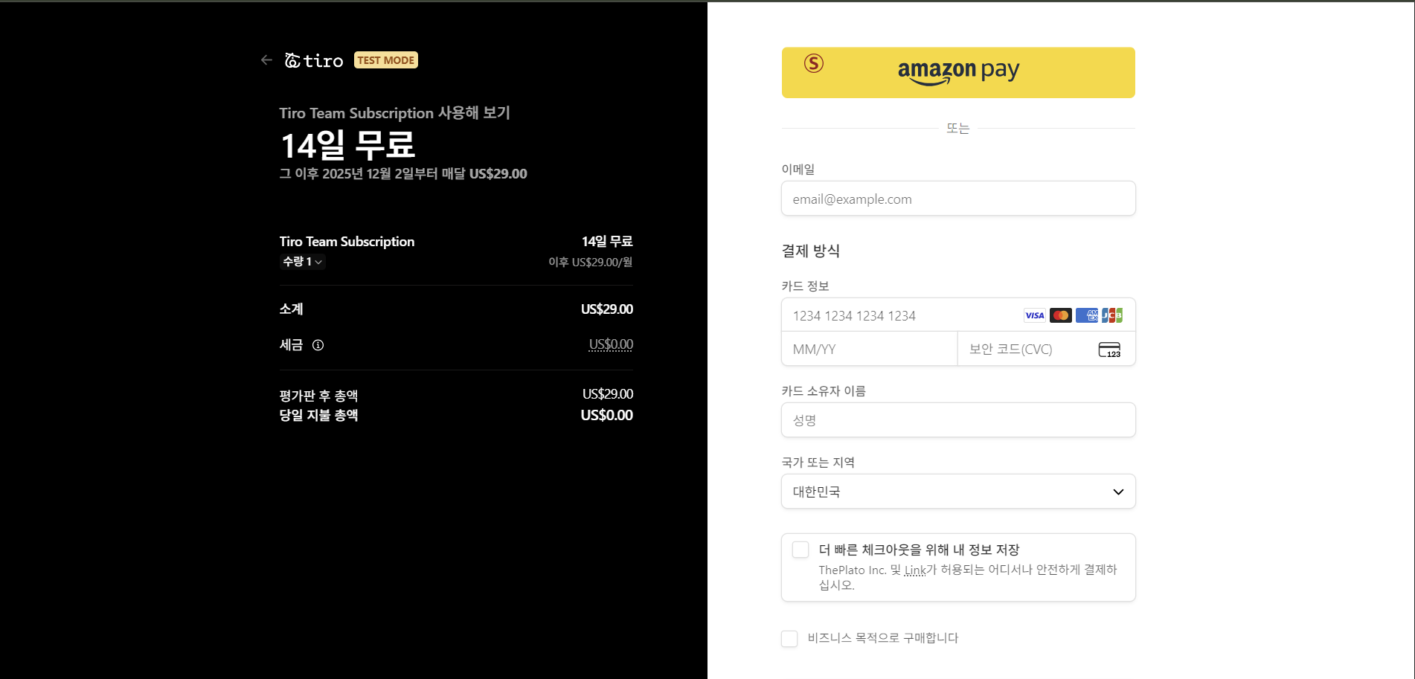Click the Tiro logo
Viewport: 1415px width, 679px height.
(x=314, y=60)
